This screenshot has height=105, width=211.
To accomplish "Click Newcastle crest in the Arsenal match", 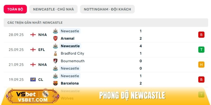I will pyautogui.click(x=55, y=31).
